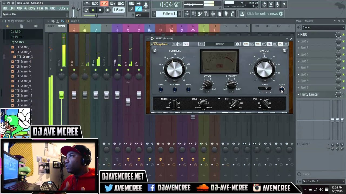Open the Playlist view icon
This screenshot has width=346, height=194.
(187, 14)
